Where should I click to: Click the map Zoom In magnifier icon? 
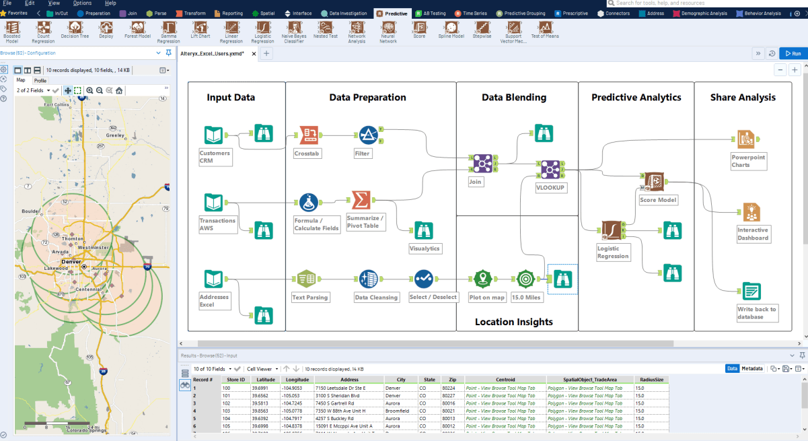coord(89,90)
